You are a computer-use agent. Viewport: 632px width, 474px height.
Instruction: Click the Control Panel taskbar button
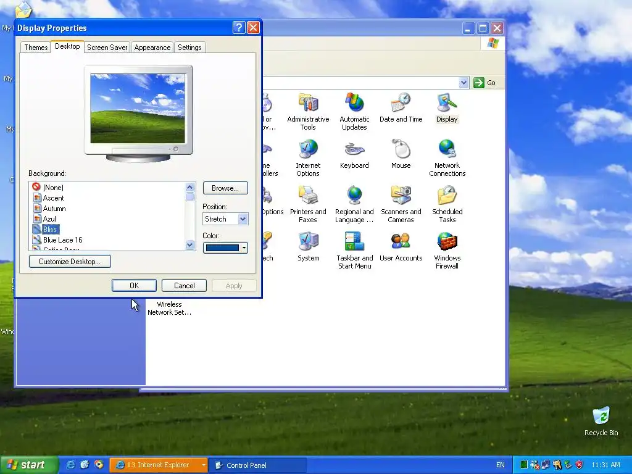pos(258,465)
